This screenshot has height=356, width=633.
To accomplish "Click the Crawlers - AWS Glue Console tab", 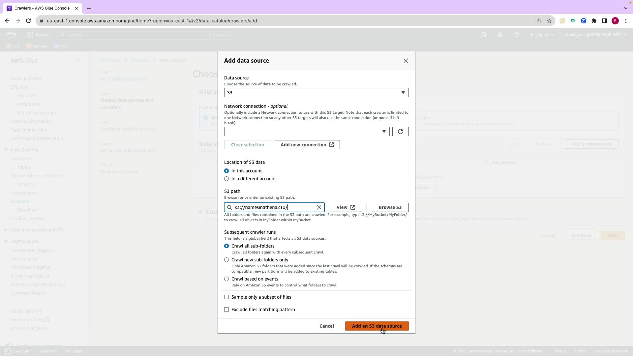I will [x=42, y=8].
